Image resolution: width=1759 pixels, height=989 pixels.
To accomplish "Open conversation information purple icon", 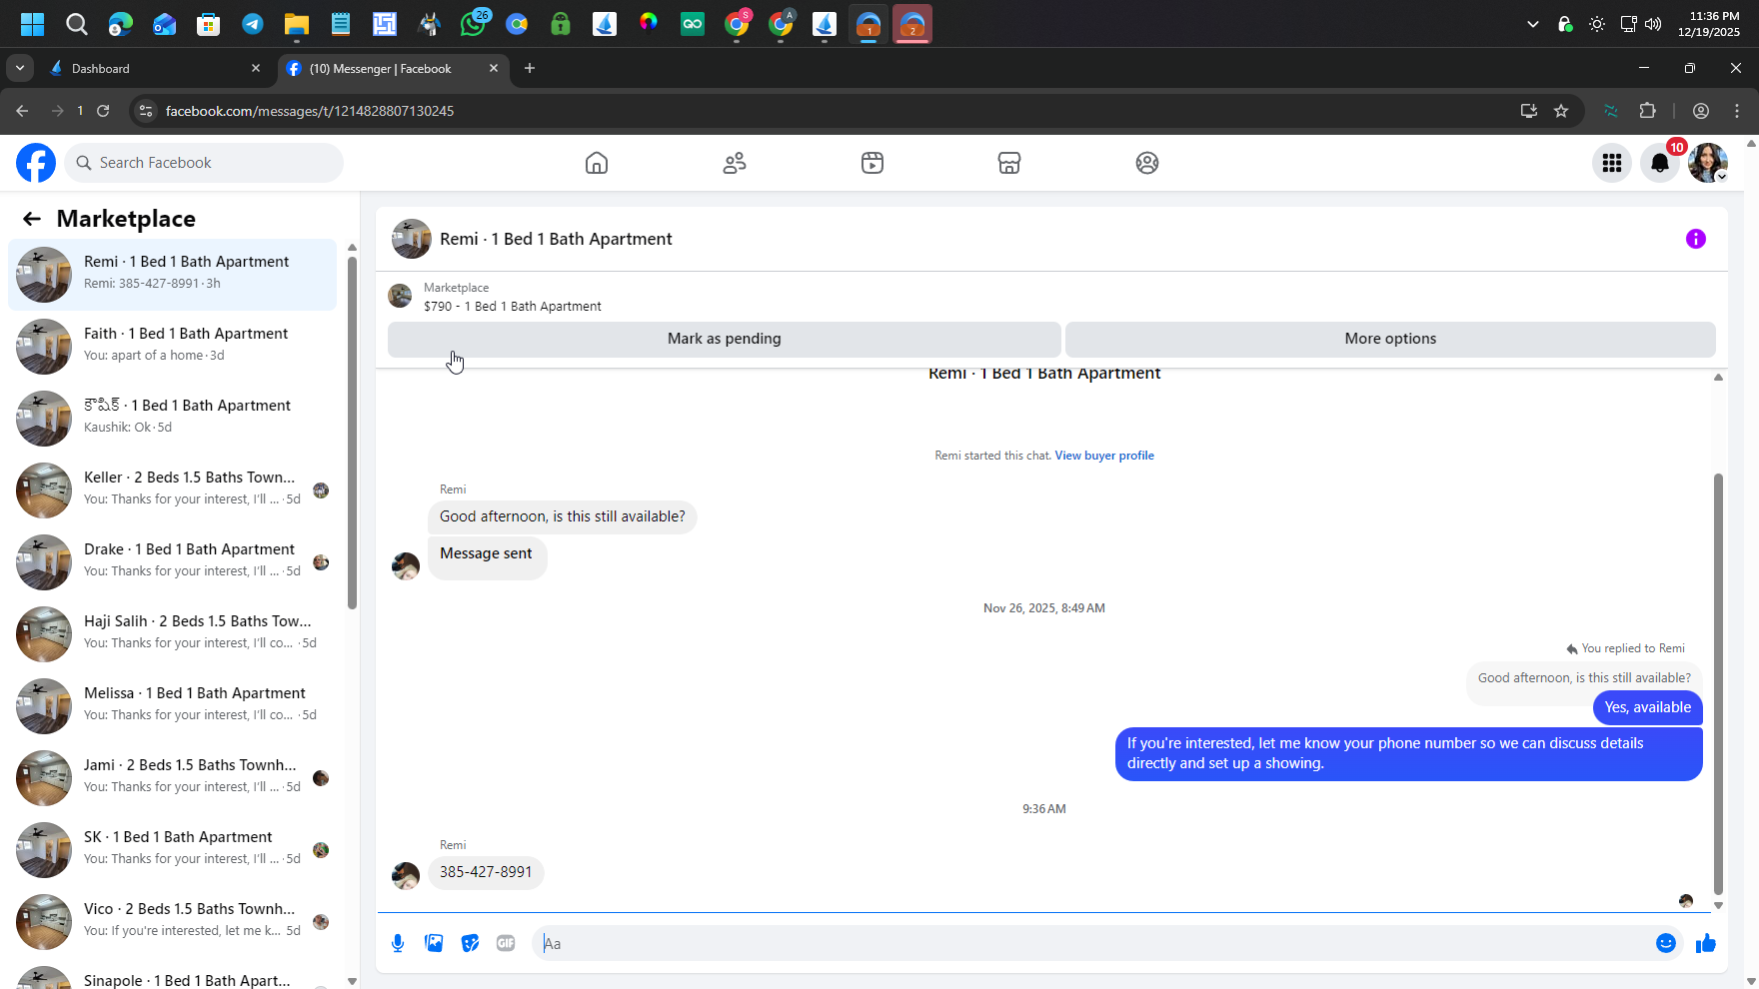I will coord(1696,239).
